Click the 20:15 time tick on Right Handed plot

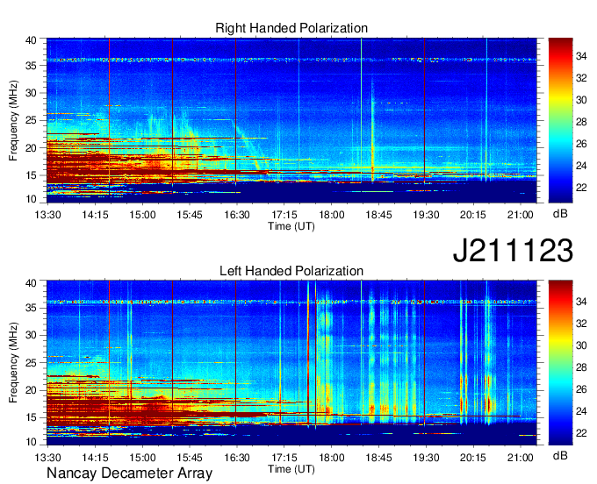(473, 215)
